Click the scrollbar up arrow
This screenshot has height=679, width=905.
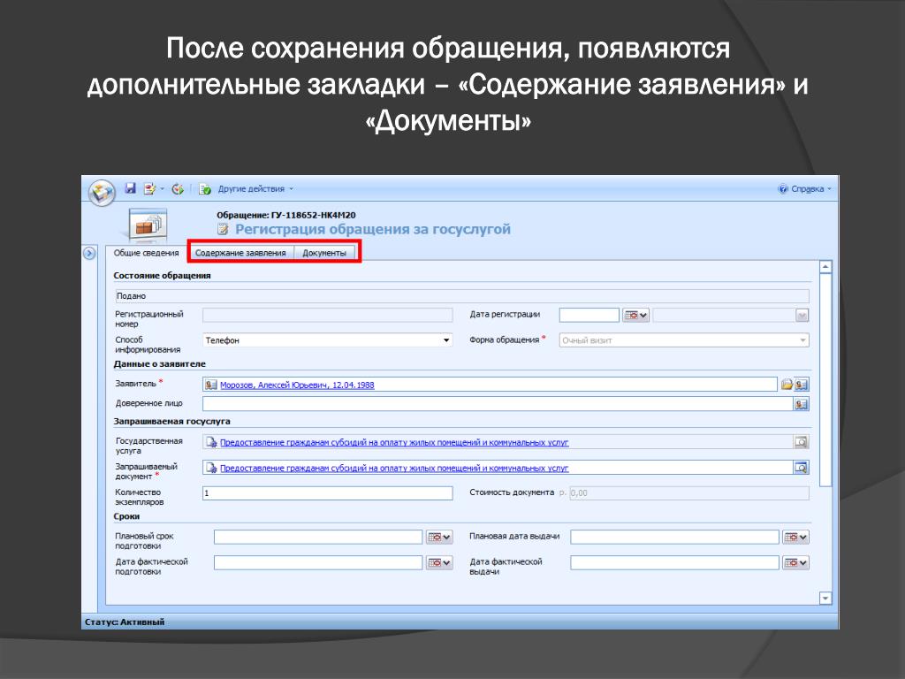(x=825, y=267)
